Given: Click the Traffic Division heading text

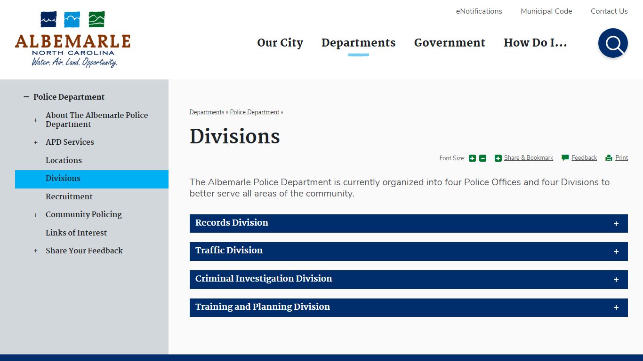Looking at the screenshot, I should click(x=229, y=251).
